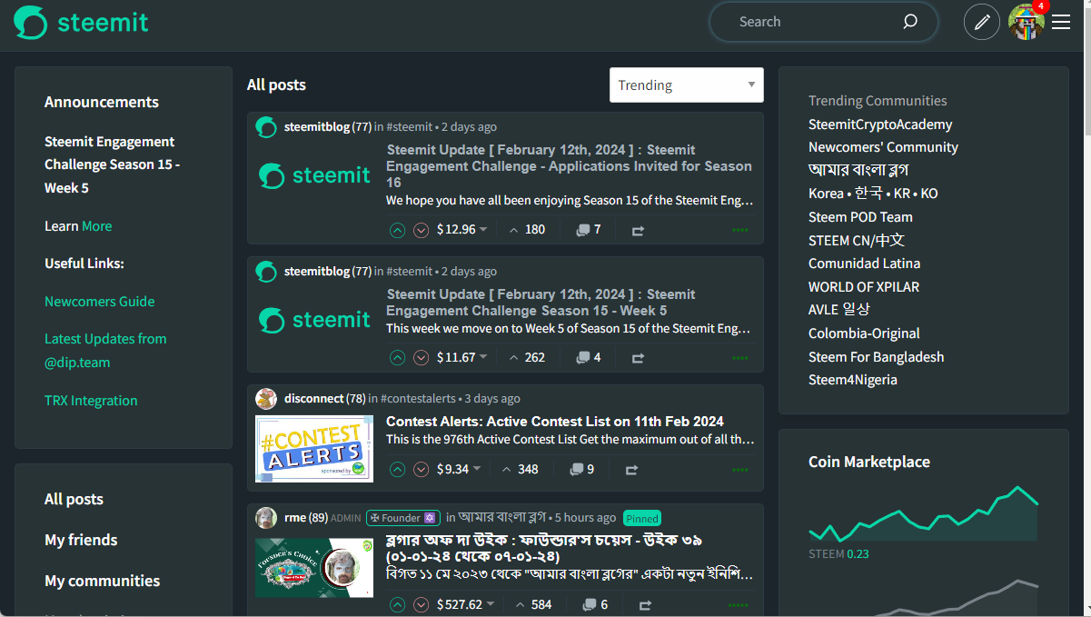Screen dimensions: 1091x617
Task: Open the Contest Alerts post thumbnail
Action: [314, 449]
